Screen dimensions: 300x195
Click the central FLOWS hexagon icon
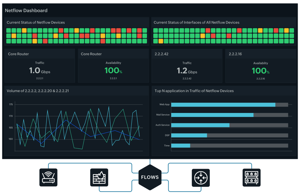[x=149, y=177]
